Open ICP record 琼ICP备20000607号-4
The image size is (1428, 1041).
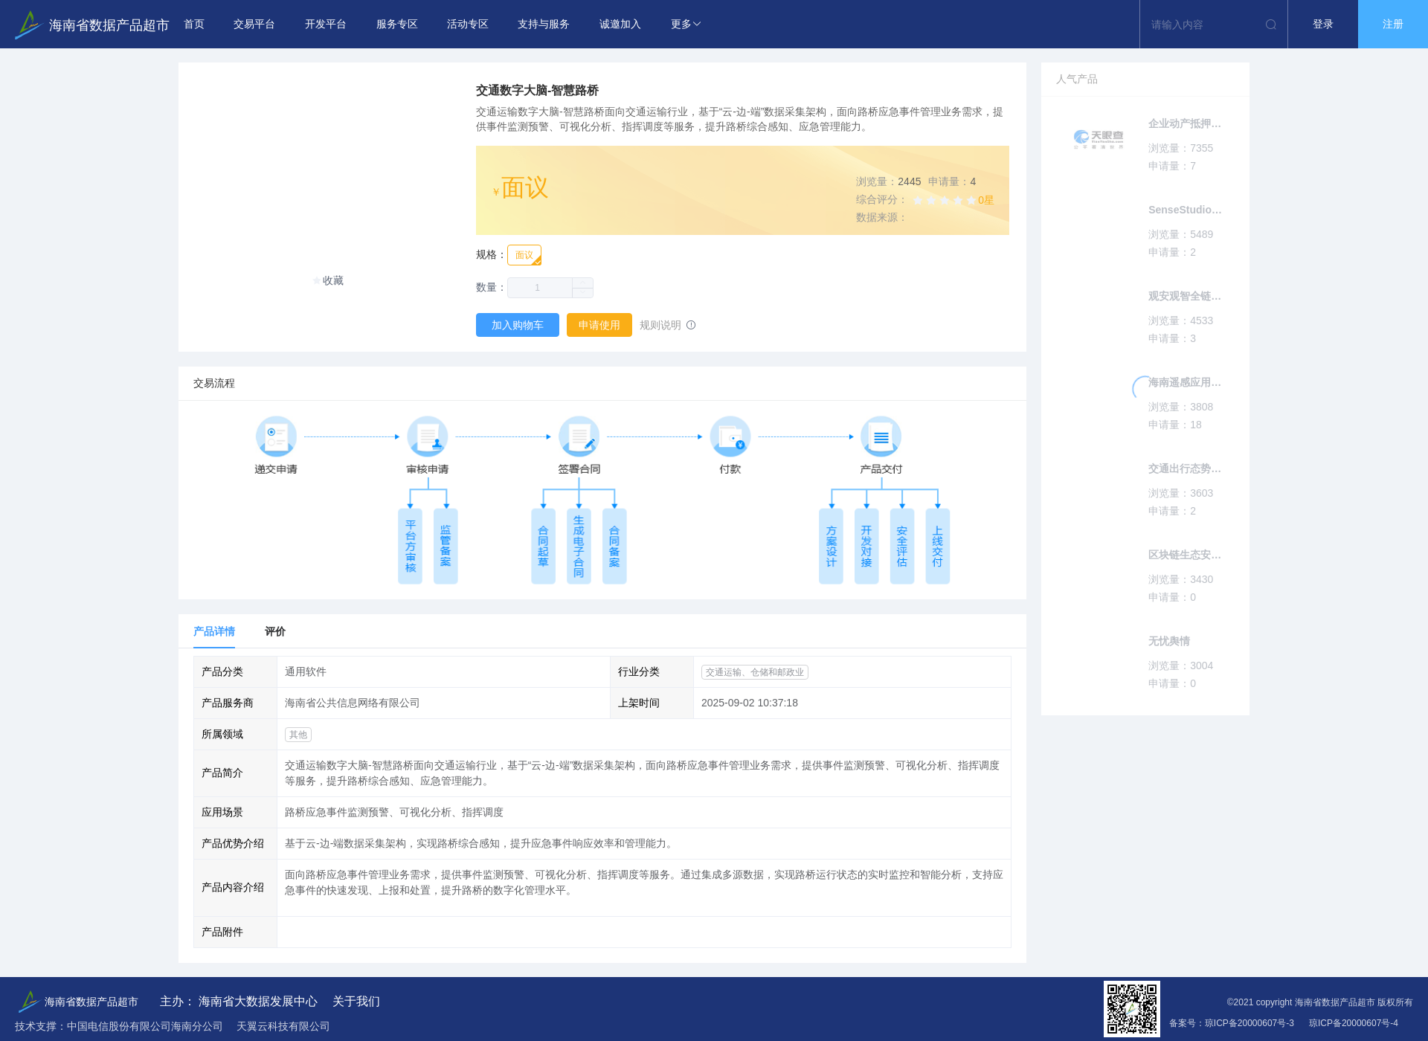pos(1354,1023)
